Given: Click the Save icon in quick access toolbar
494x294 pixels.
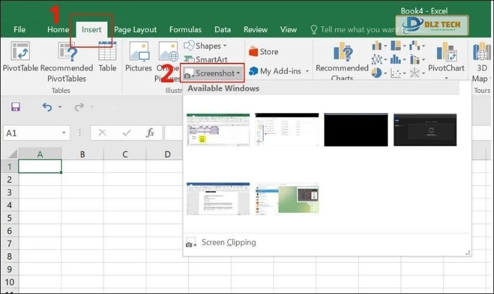Looking at the screenshot, I should (16, 107).
